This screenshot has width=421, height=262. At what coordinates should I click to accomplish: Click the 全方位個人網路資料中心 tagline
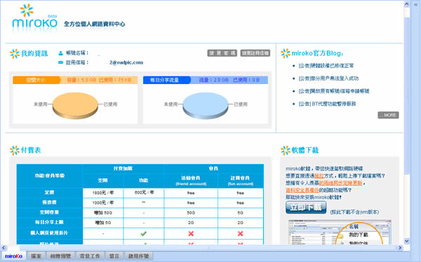[95, 24]
